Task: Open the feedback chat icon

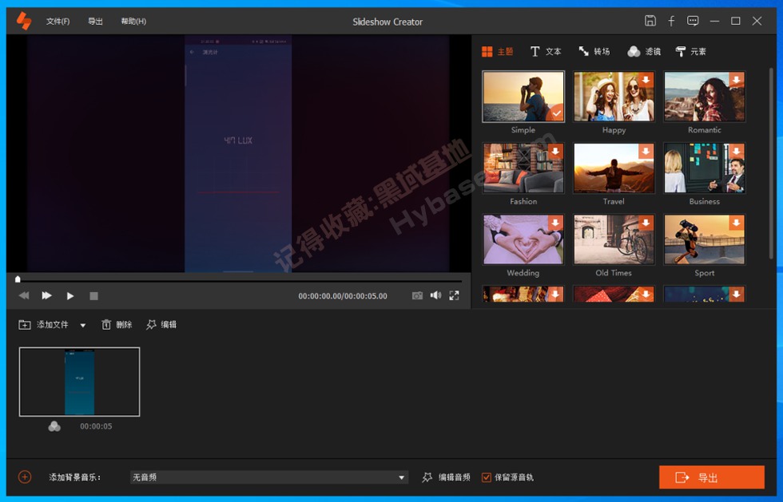Action: (693, 21)
